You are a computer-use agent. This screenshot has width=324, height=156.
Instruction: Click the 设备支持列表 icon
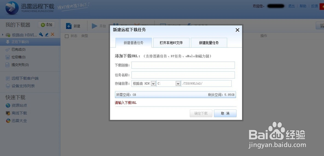8,86
